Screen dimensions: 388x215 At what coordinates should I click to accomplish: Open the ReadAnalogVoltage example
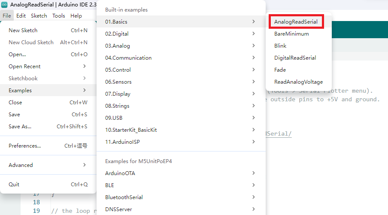point(298,82)
